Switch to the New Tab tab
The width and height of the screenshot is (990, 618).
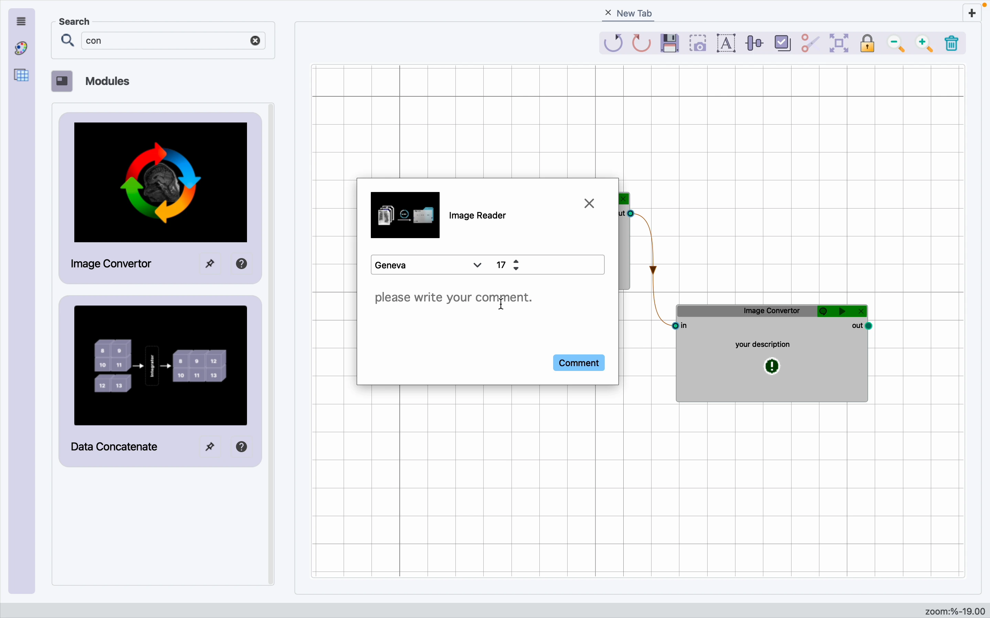coord(634,13)
